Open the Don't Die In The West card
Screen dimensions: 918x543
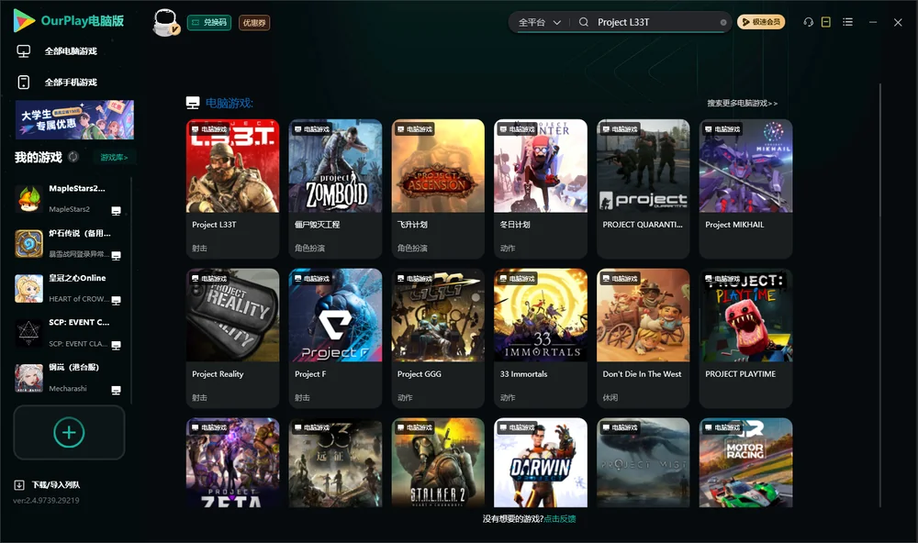click(644, 338)
